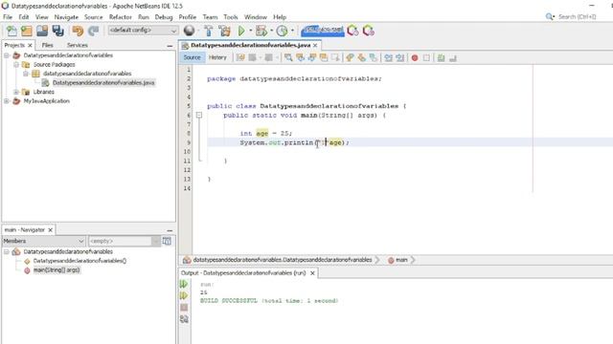Click the blue memory usage bar
The height and width of the screenshot is (344, 613).
[x=323, y=31]
